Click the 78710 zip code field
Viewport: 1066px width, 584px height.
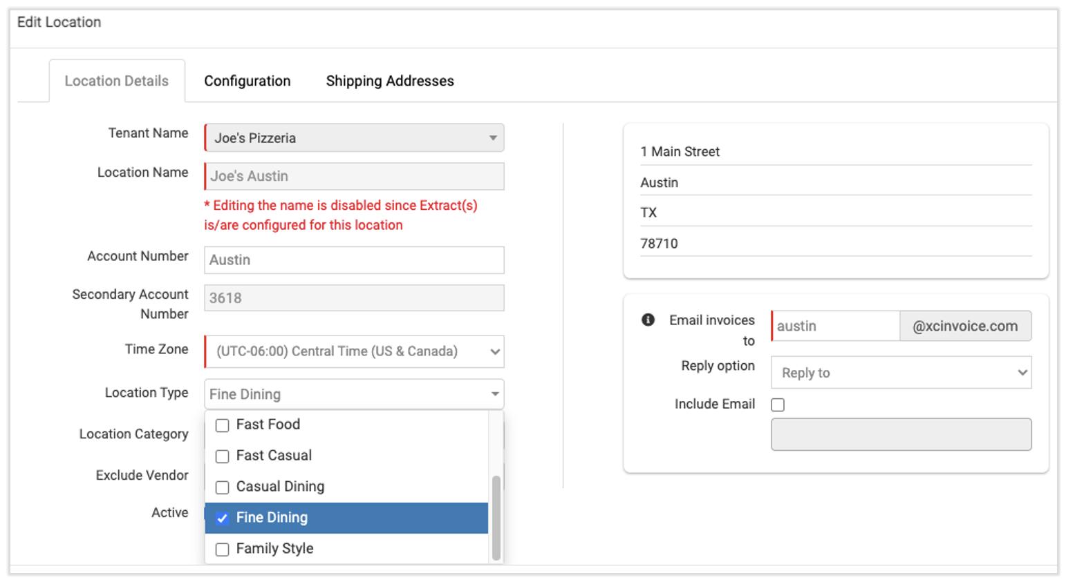[x=835, y=244]
